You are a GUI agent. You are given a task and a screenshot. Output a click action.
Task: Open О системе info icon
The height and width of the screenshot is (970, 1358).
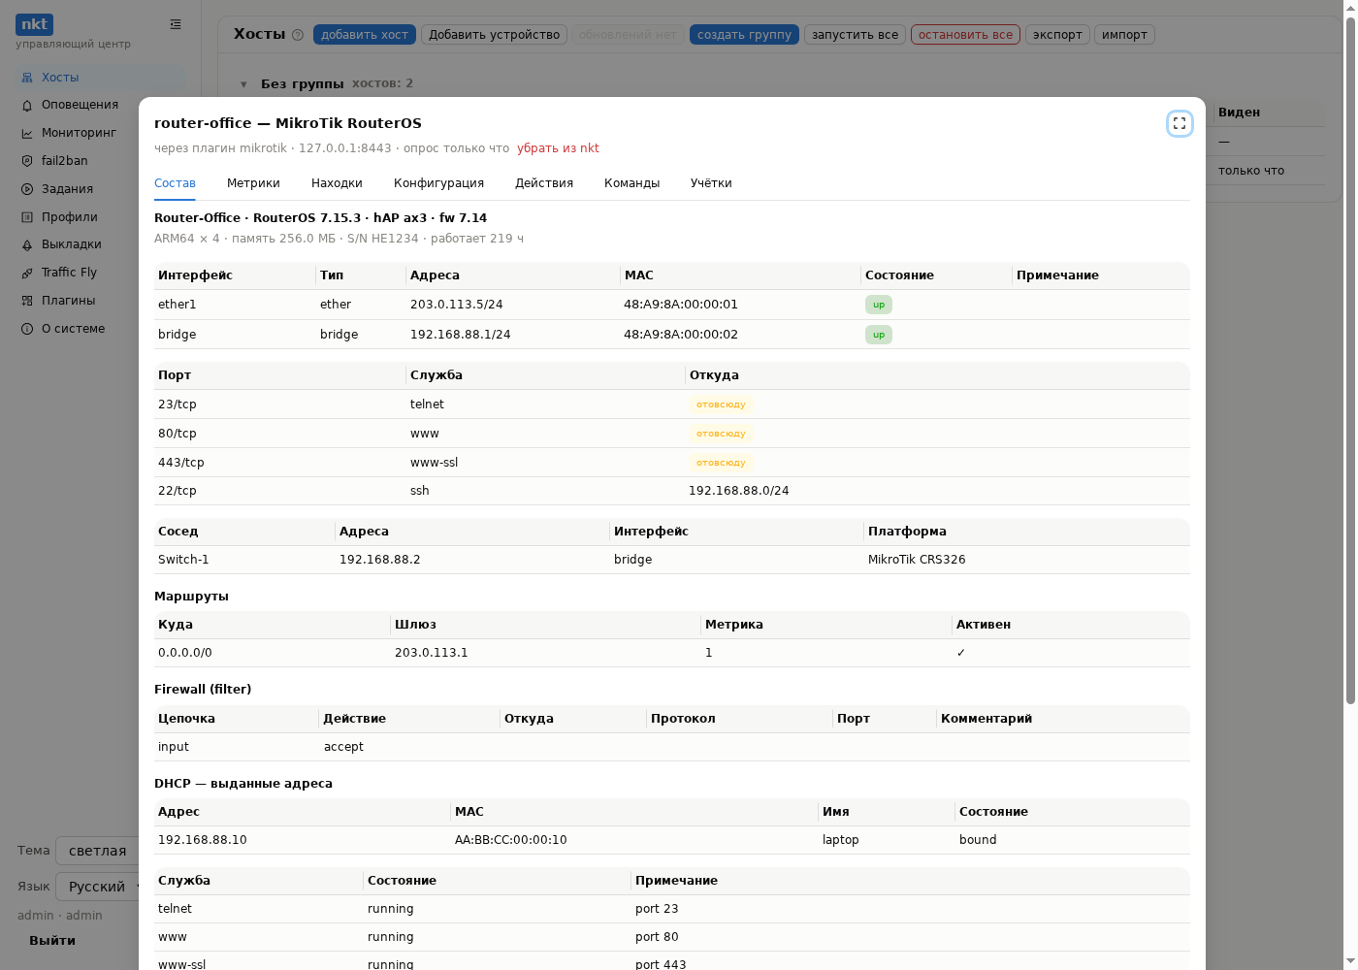click(x=27, y=329)
